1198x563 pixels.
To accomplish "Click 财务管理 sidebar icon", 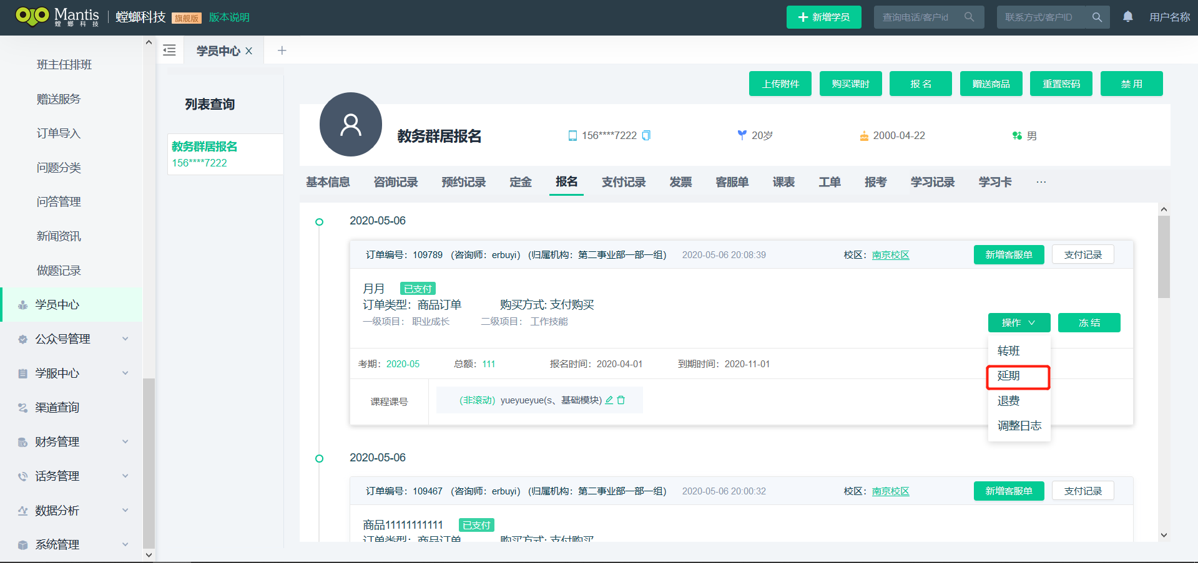I will [23, 442].
